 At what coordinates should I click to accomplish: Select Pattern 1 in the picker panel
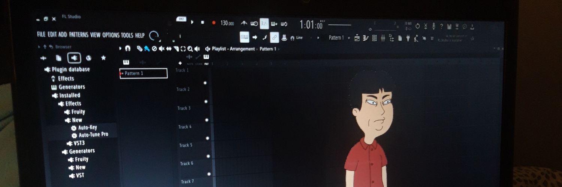(143, 73)
